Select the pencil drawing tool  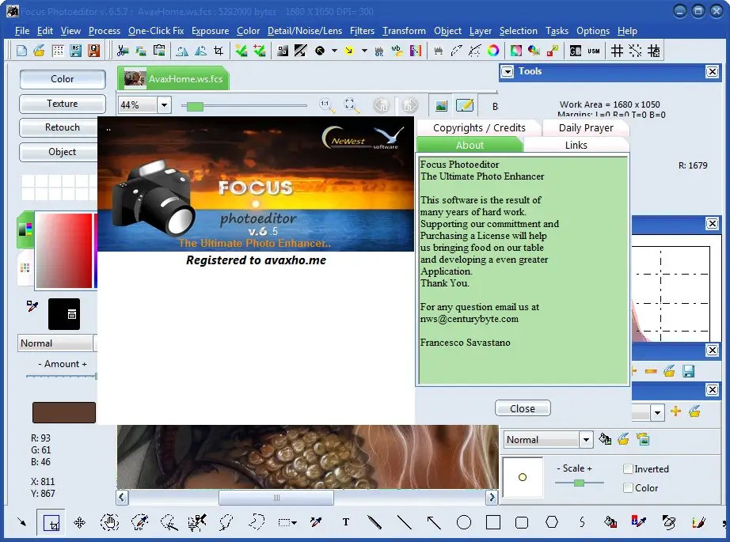pyautogui.click(x=375, y=522)
